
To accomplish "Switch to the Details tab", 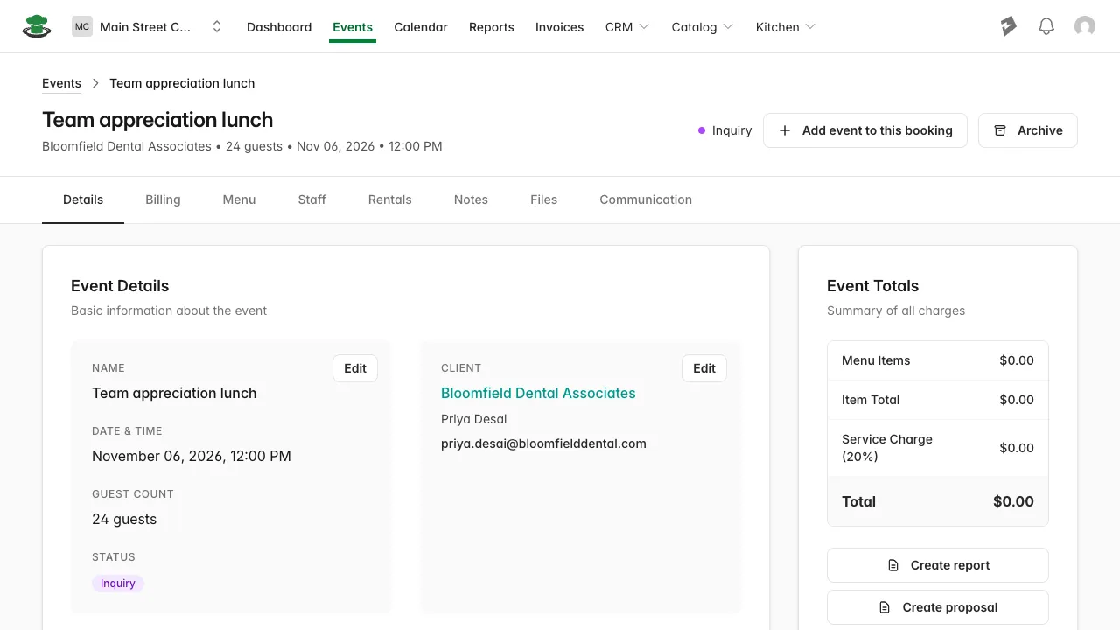I will (83, 199).
